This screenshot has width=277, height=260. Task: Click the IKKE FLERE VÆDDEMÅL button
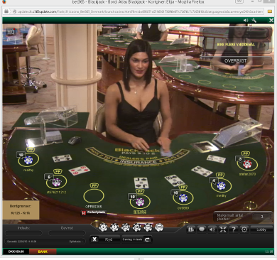(x=236, y=45)
